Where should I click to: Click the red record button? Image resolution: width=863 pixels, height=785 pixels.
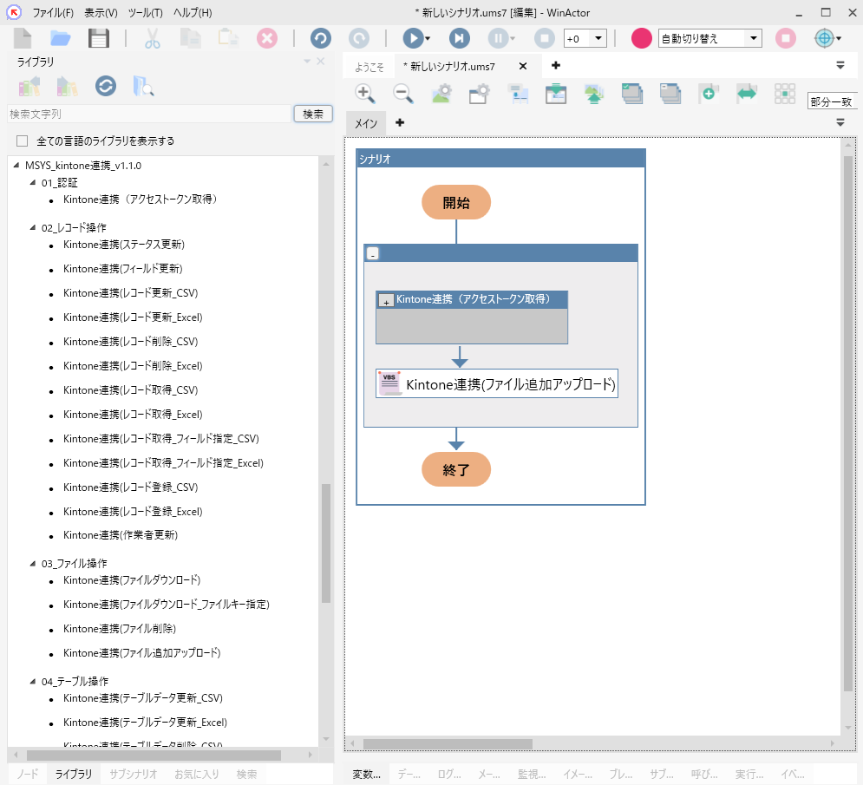click(641, 38)
